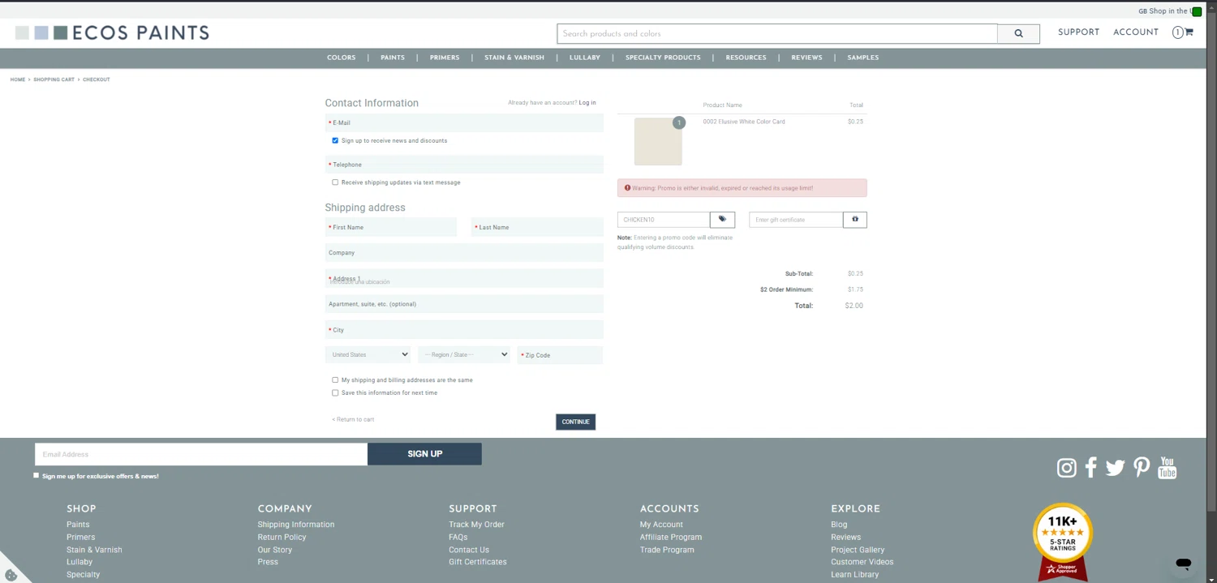
Task: Focus the First Name field
Action: tap(391, 227)
